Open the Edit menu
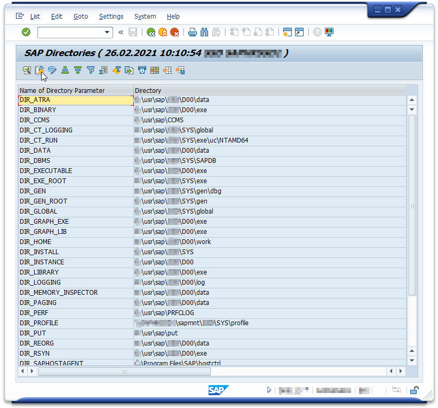The height and width of the screenshot is (408, 438). coord(57,17)
